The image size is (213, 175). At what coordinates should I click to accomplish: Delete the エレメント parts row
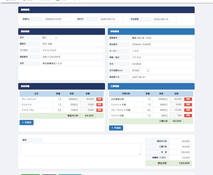coord(100,105)
